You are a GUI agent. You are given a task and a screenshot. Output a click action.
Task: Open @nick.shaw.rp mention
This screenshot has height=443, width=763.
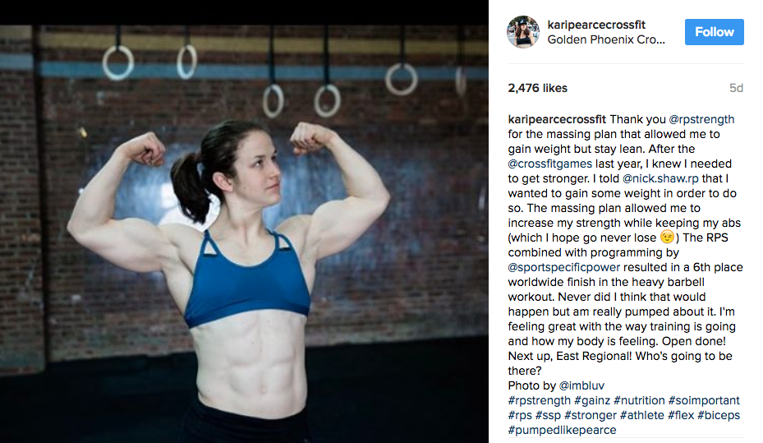click(660, 178)
